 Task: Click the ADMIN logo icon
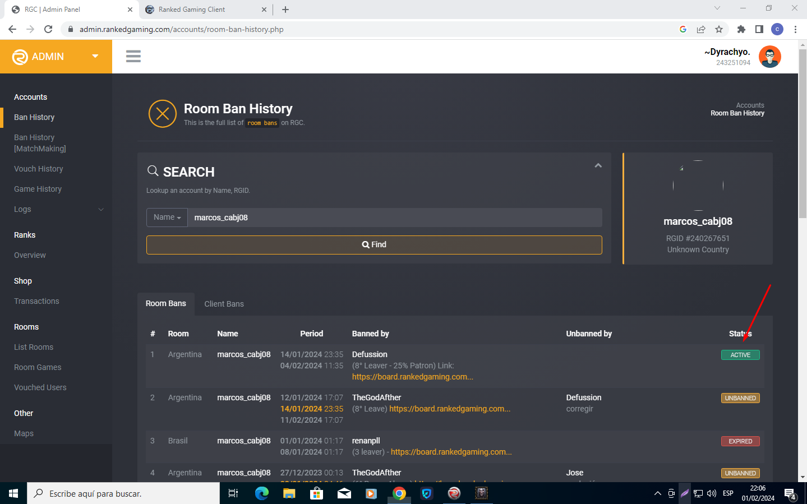click(x=20, y=57)
